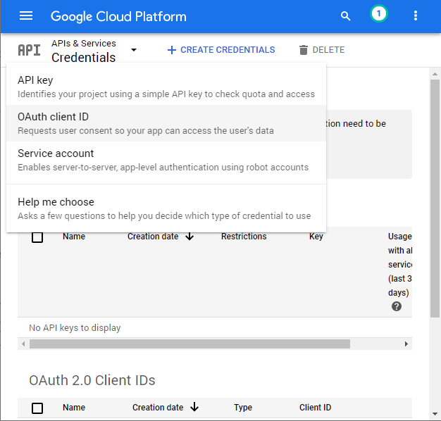Click the Google Cloud Platform title
Viewport: 441px width, 421px height.
coord(118,17)
